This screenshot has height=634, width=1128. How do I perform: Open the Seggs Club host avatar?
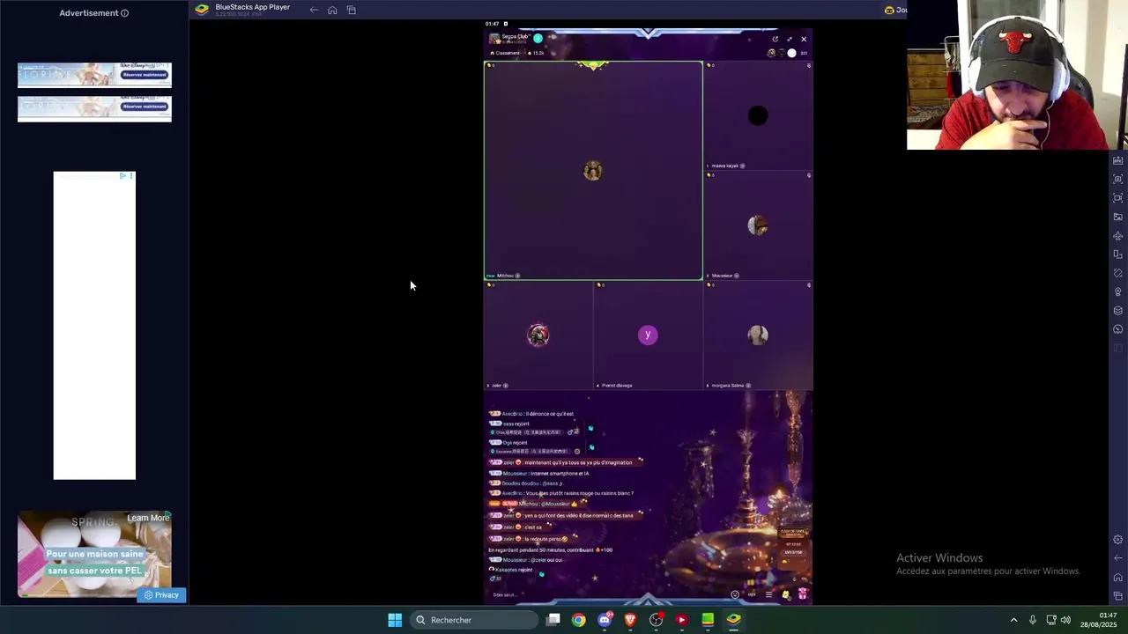[494, 38]
